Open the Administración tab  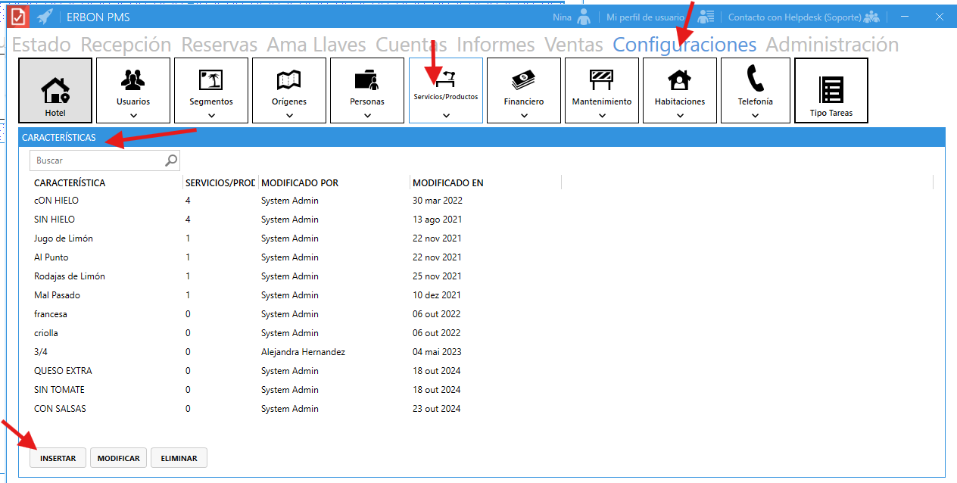pyautogui.click(x=832, y=45)
